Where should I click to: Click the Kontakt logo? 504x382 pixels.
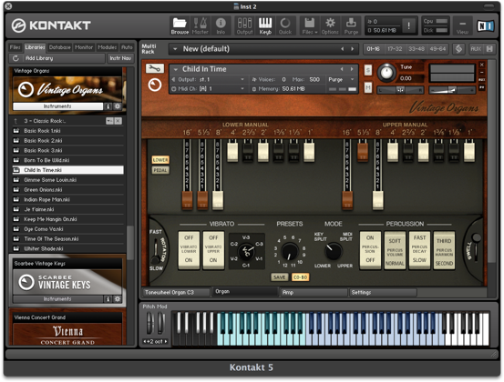tap(51, 25)
